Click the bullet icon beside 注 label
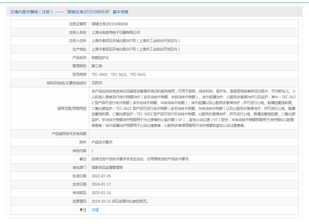This screenshot has height=224, width=309. click(81, 210)
